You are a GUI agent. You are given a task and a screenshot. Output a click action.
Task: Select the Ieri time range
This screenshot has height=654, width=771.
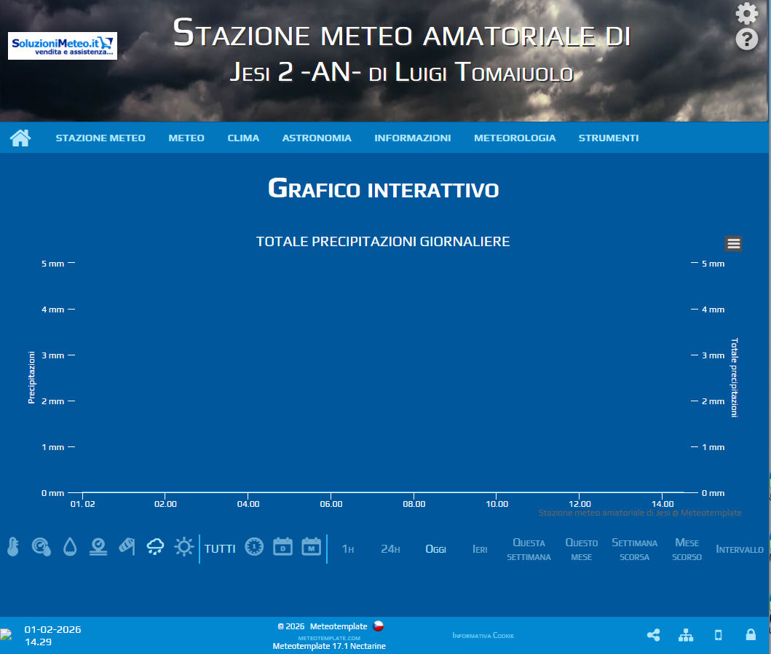[x=480, y=549]
